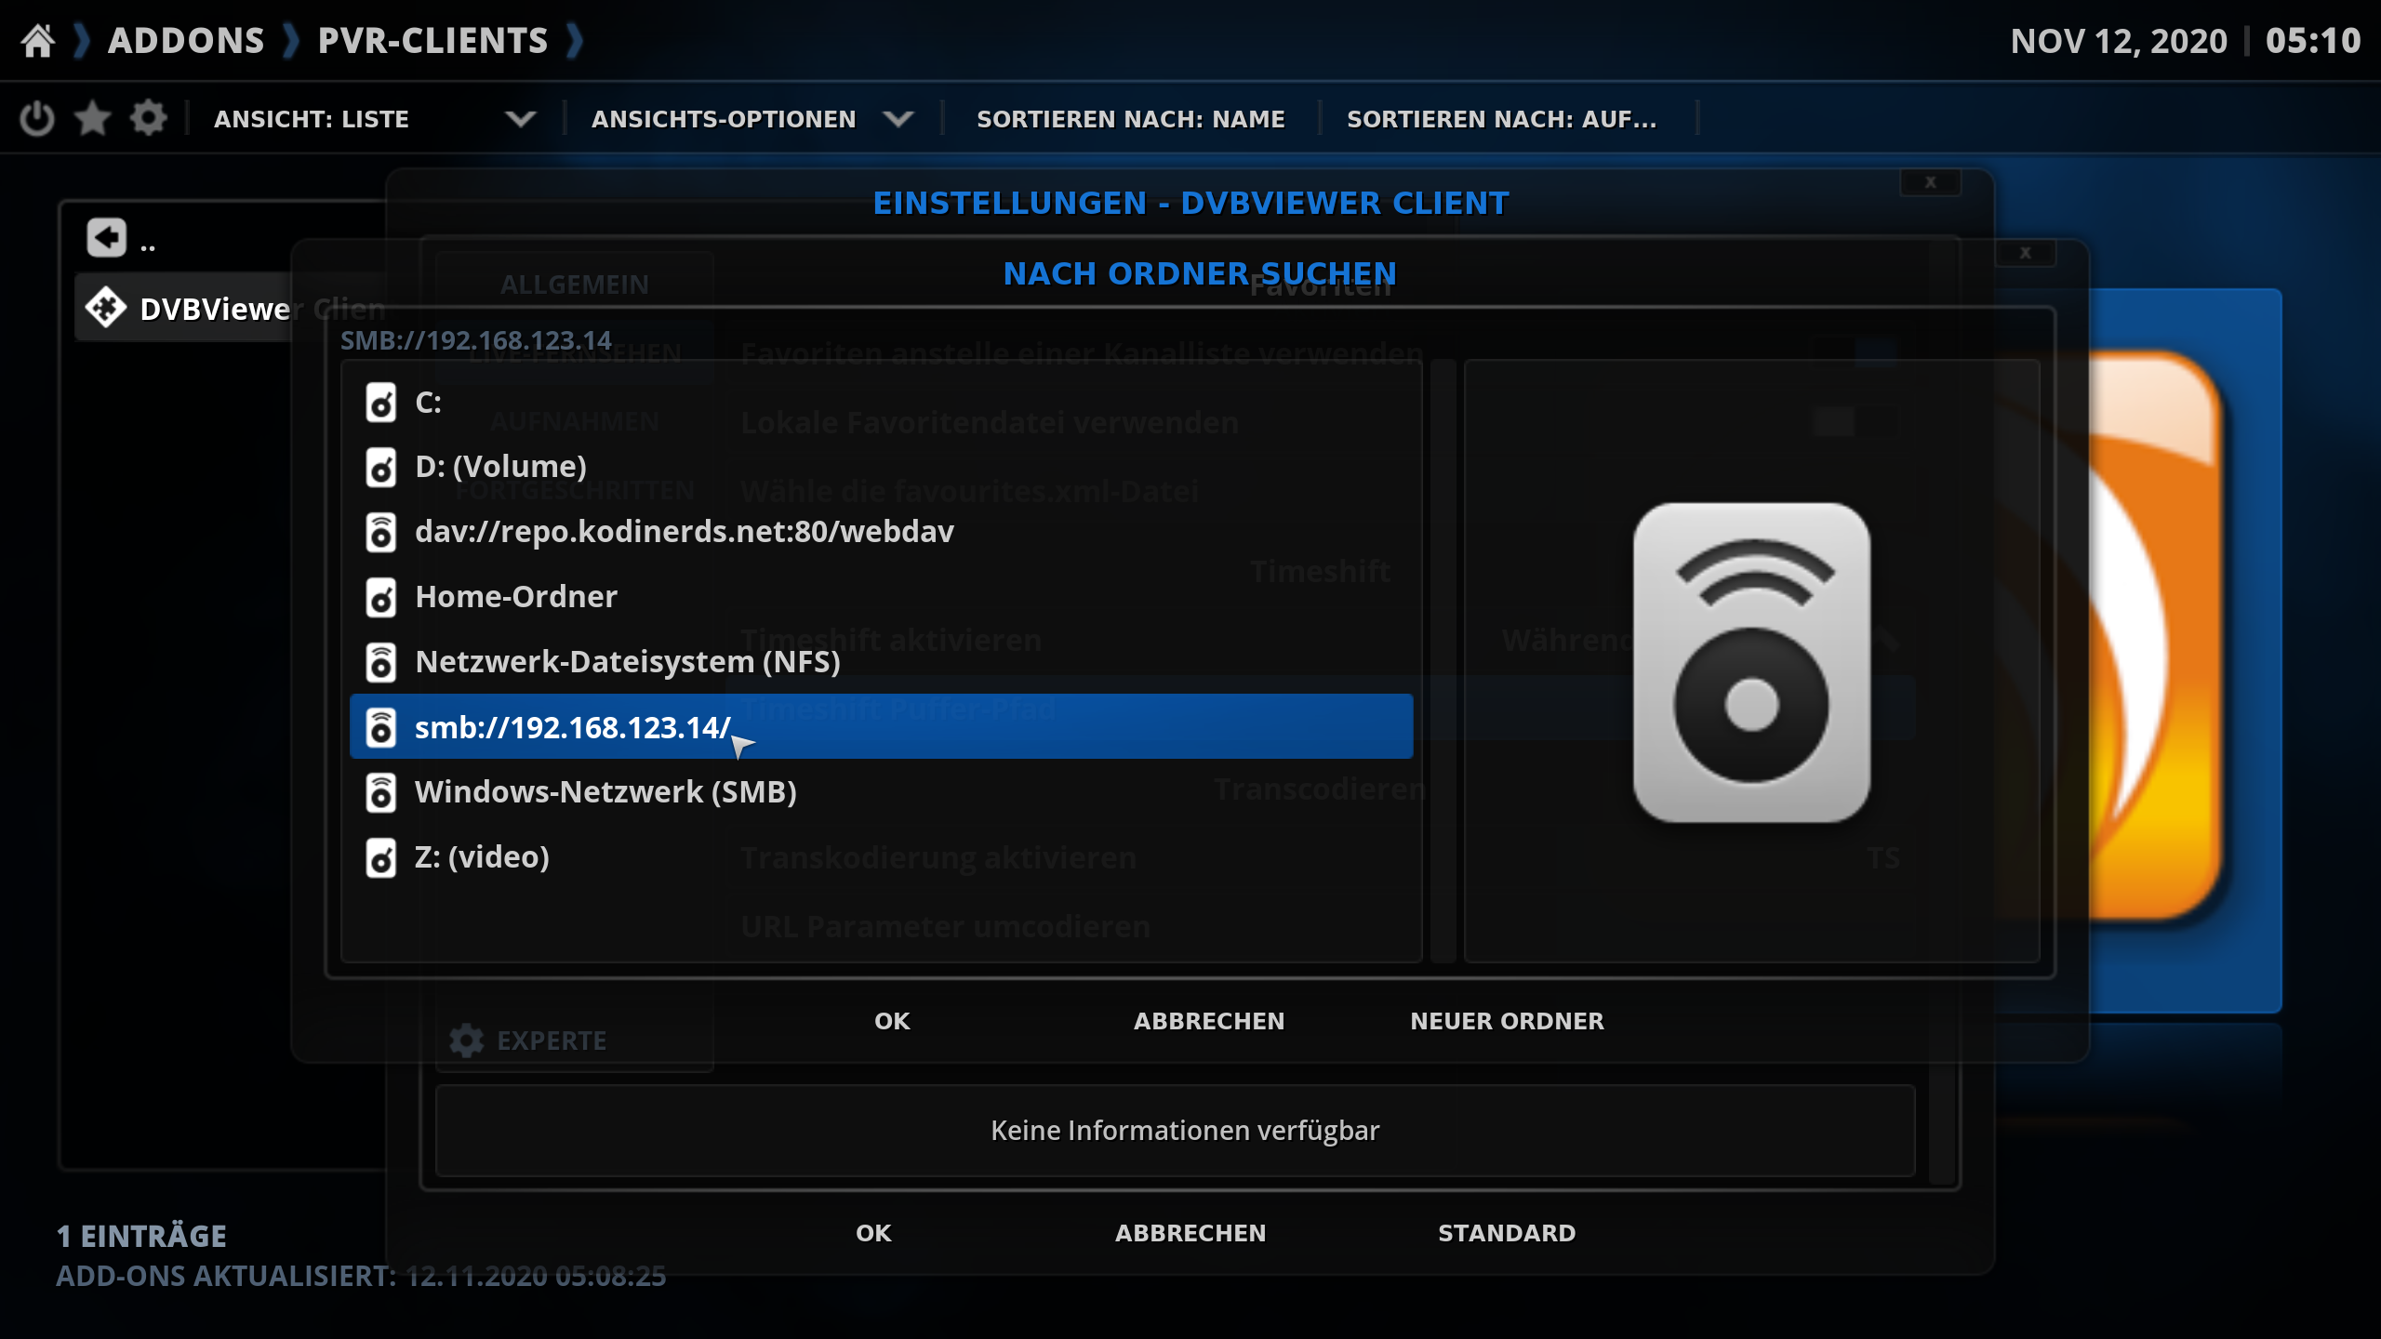Click large network share preview image

click(1751, 662)
